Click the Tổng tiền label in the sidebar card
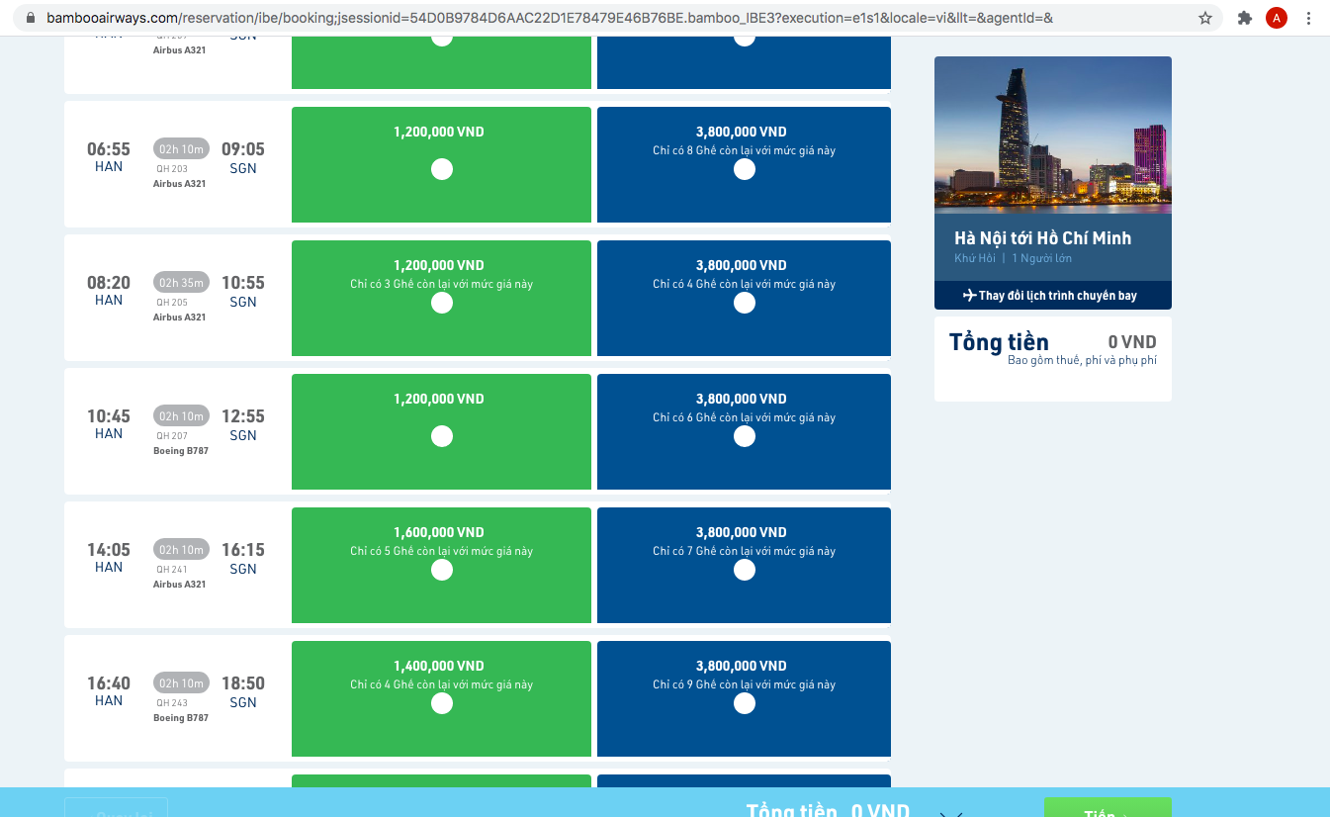Screen dimensions: 1330x817 click(999, 342)
